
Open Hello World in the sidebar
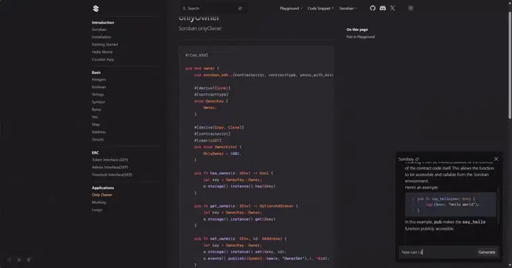pos(102,52)
